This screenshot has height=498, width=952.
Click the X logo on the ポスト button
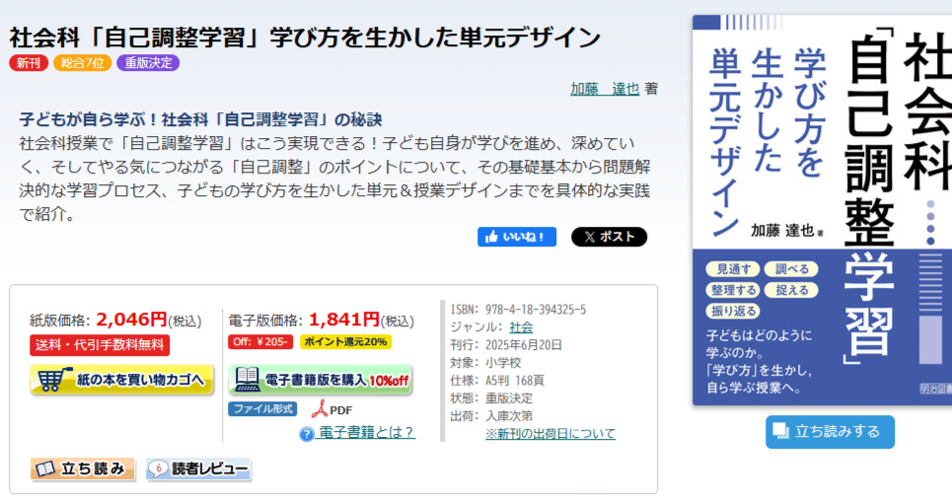(589, 238)
